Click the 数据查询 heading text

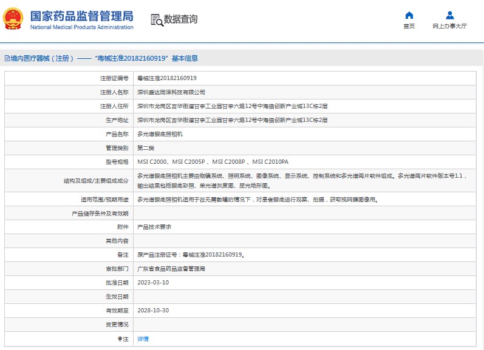pyautogui.click(x=181, y=19)
